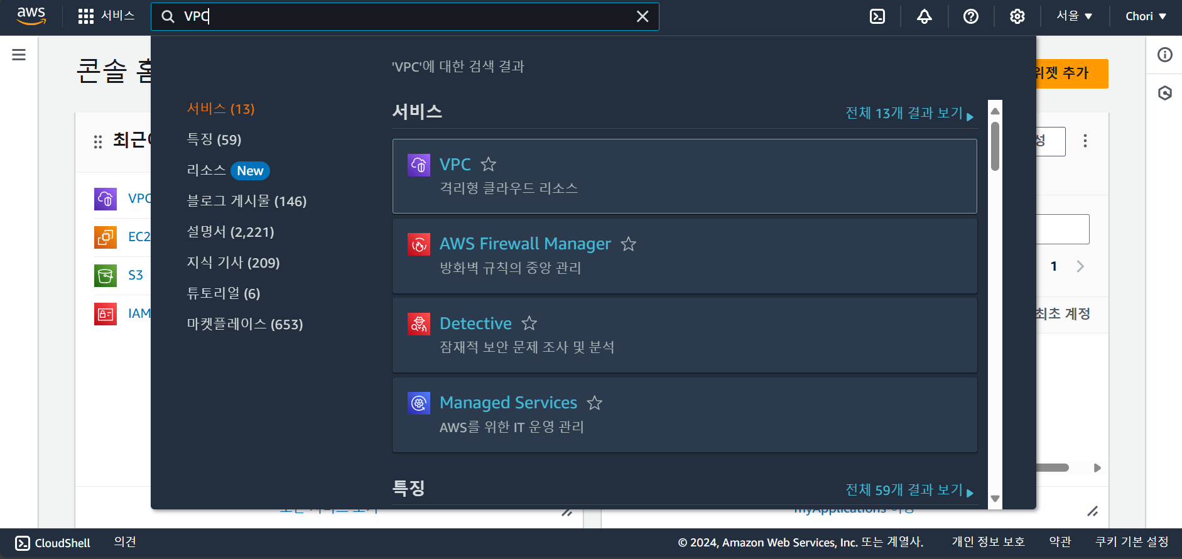
Task: Select the page number 1 in widget
Action: [1053, 266]
